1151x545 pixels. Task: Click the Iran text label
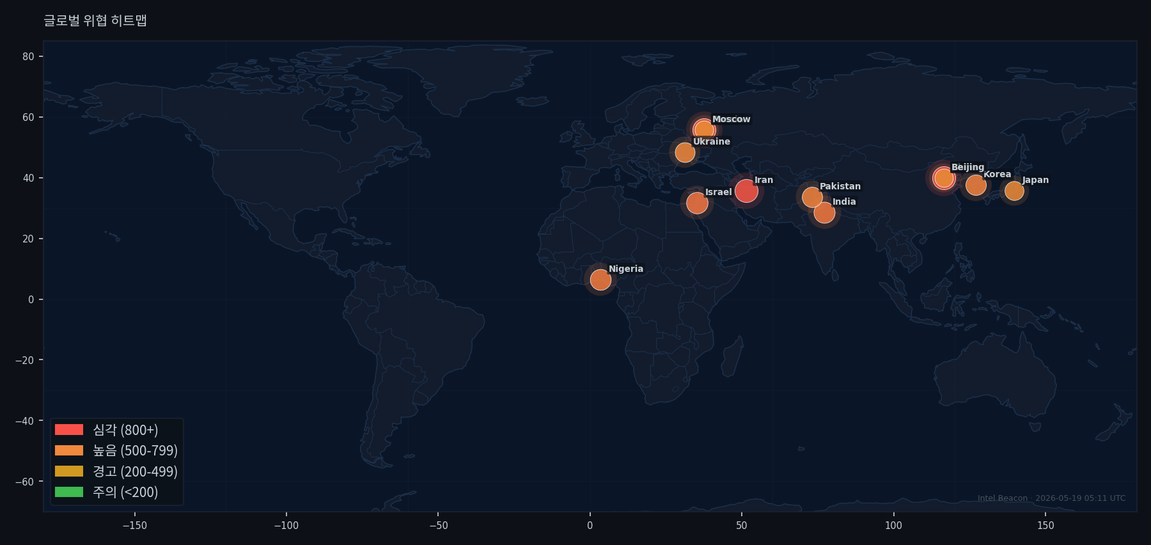coord(763,180)
